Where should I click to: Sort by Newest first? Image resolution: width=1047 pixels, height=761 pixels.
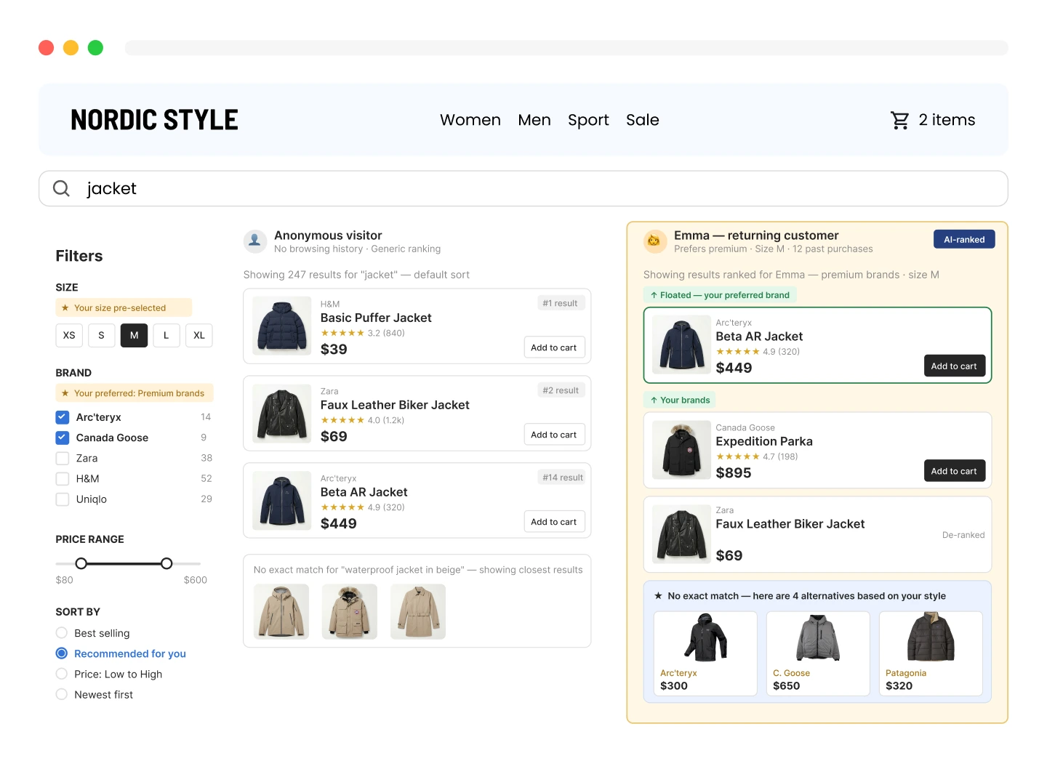pos(62,694)
